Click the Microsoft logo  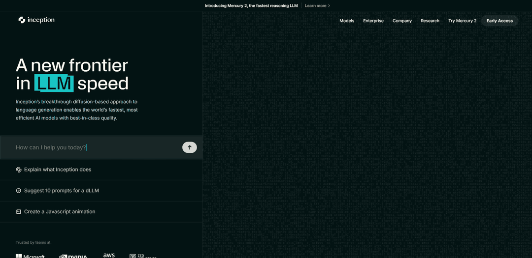(30, 256)
